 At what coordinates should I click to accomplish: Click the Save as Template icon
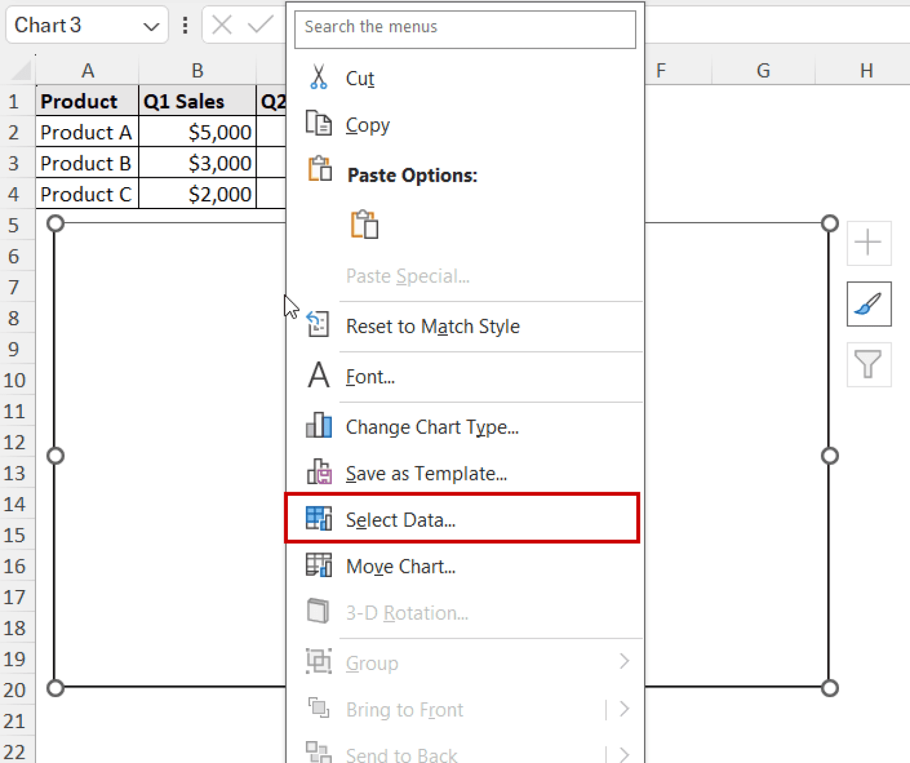[318, 473]
